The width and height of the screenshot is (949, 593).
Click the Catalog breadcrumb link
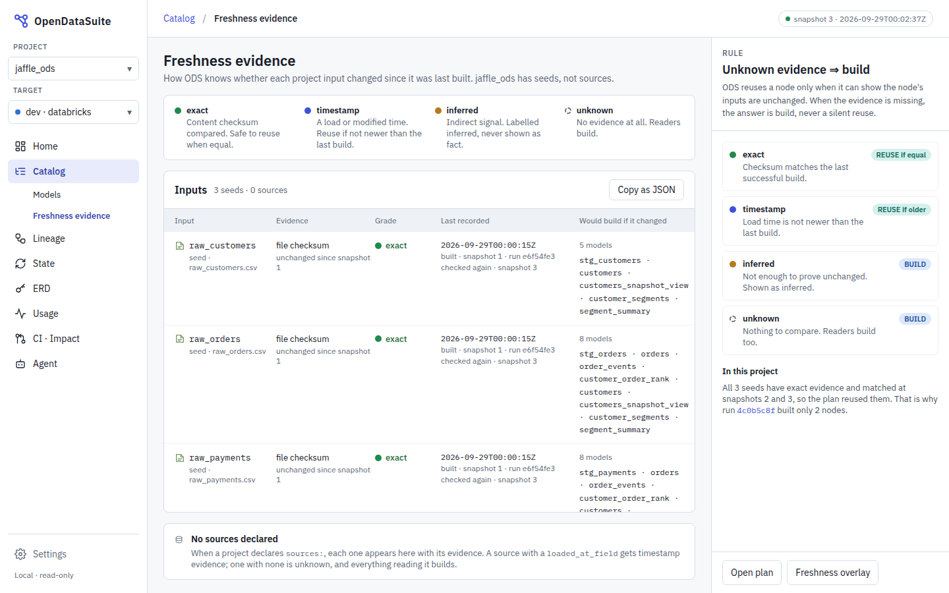[x=179, y=18]
